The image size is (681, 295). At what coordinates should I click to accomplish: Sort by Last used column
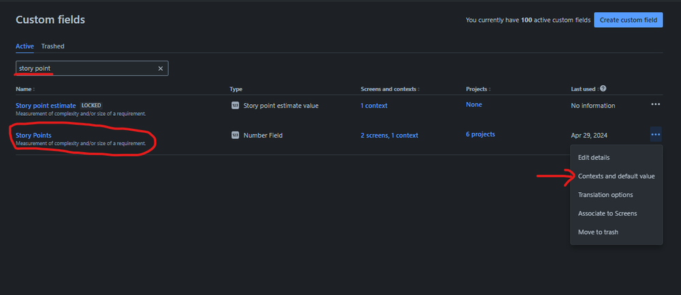point(585,89)
